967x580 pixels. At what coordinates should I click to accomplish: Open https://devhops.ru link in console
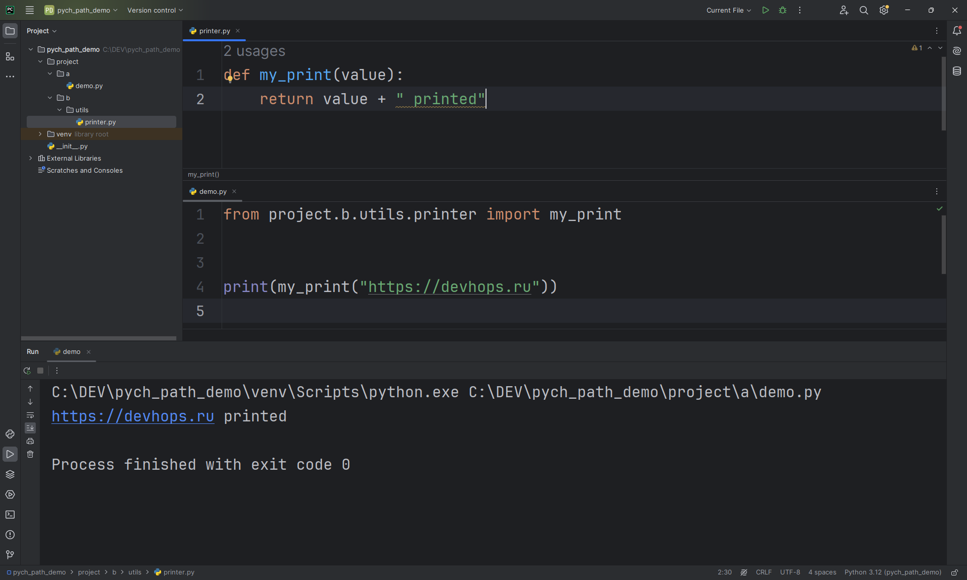(x=133, y=416)
